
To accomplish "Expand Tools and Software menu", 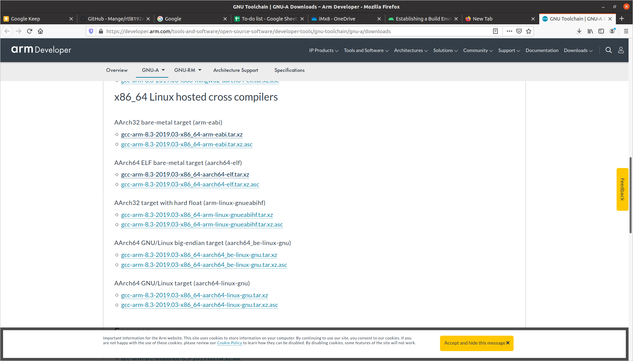I will pyautogui.click(x=366, y=50).
